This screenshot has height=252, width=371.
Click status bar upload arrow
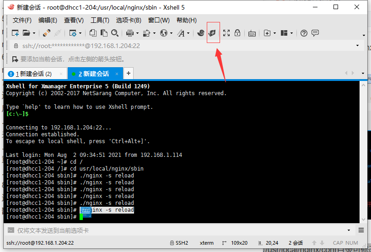[x=314, y=243]
